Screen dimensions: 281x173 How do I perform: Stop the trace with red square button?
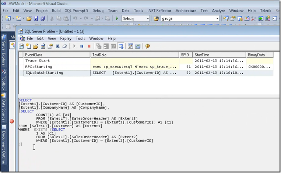click(x=89, y=46)
